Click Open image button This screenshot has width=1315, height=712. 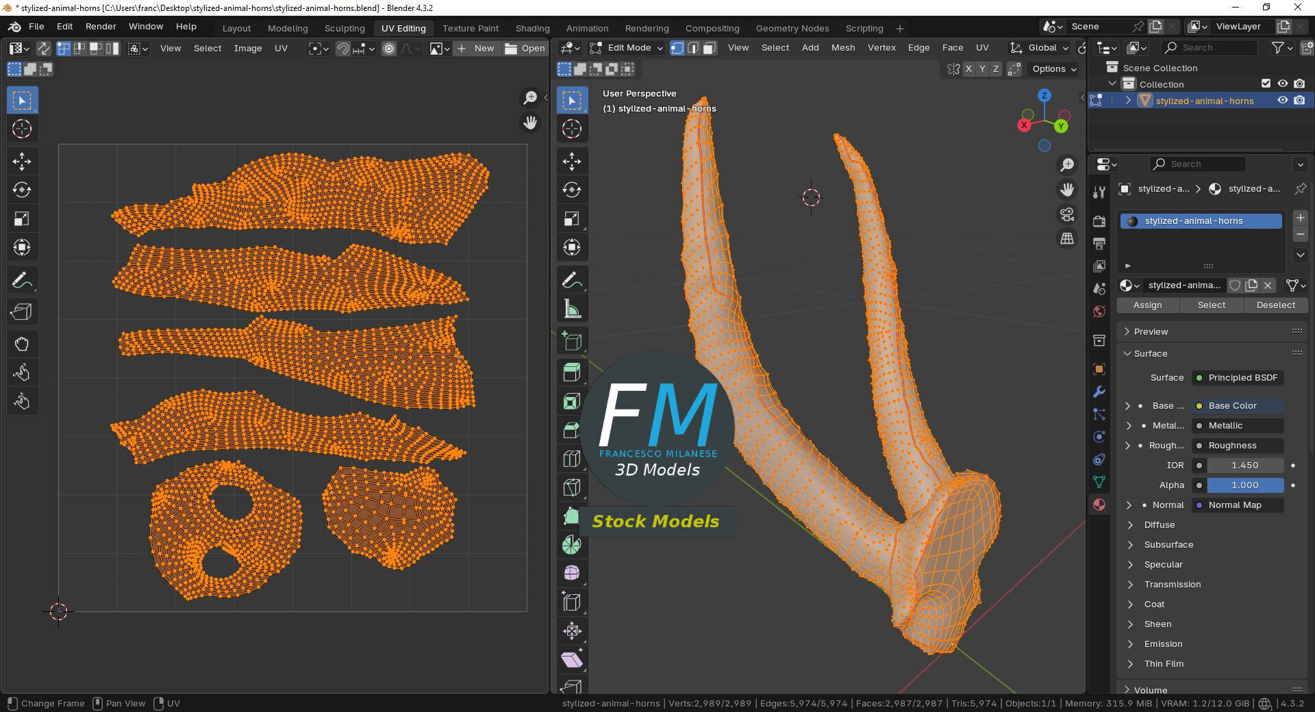click(525, 49)
